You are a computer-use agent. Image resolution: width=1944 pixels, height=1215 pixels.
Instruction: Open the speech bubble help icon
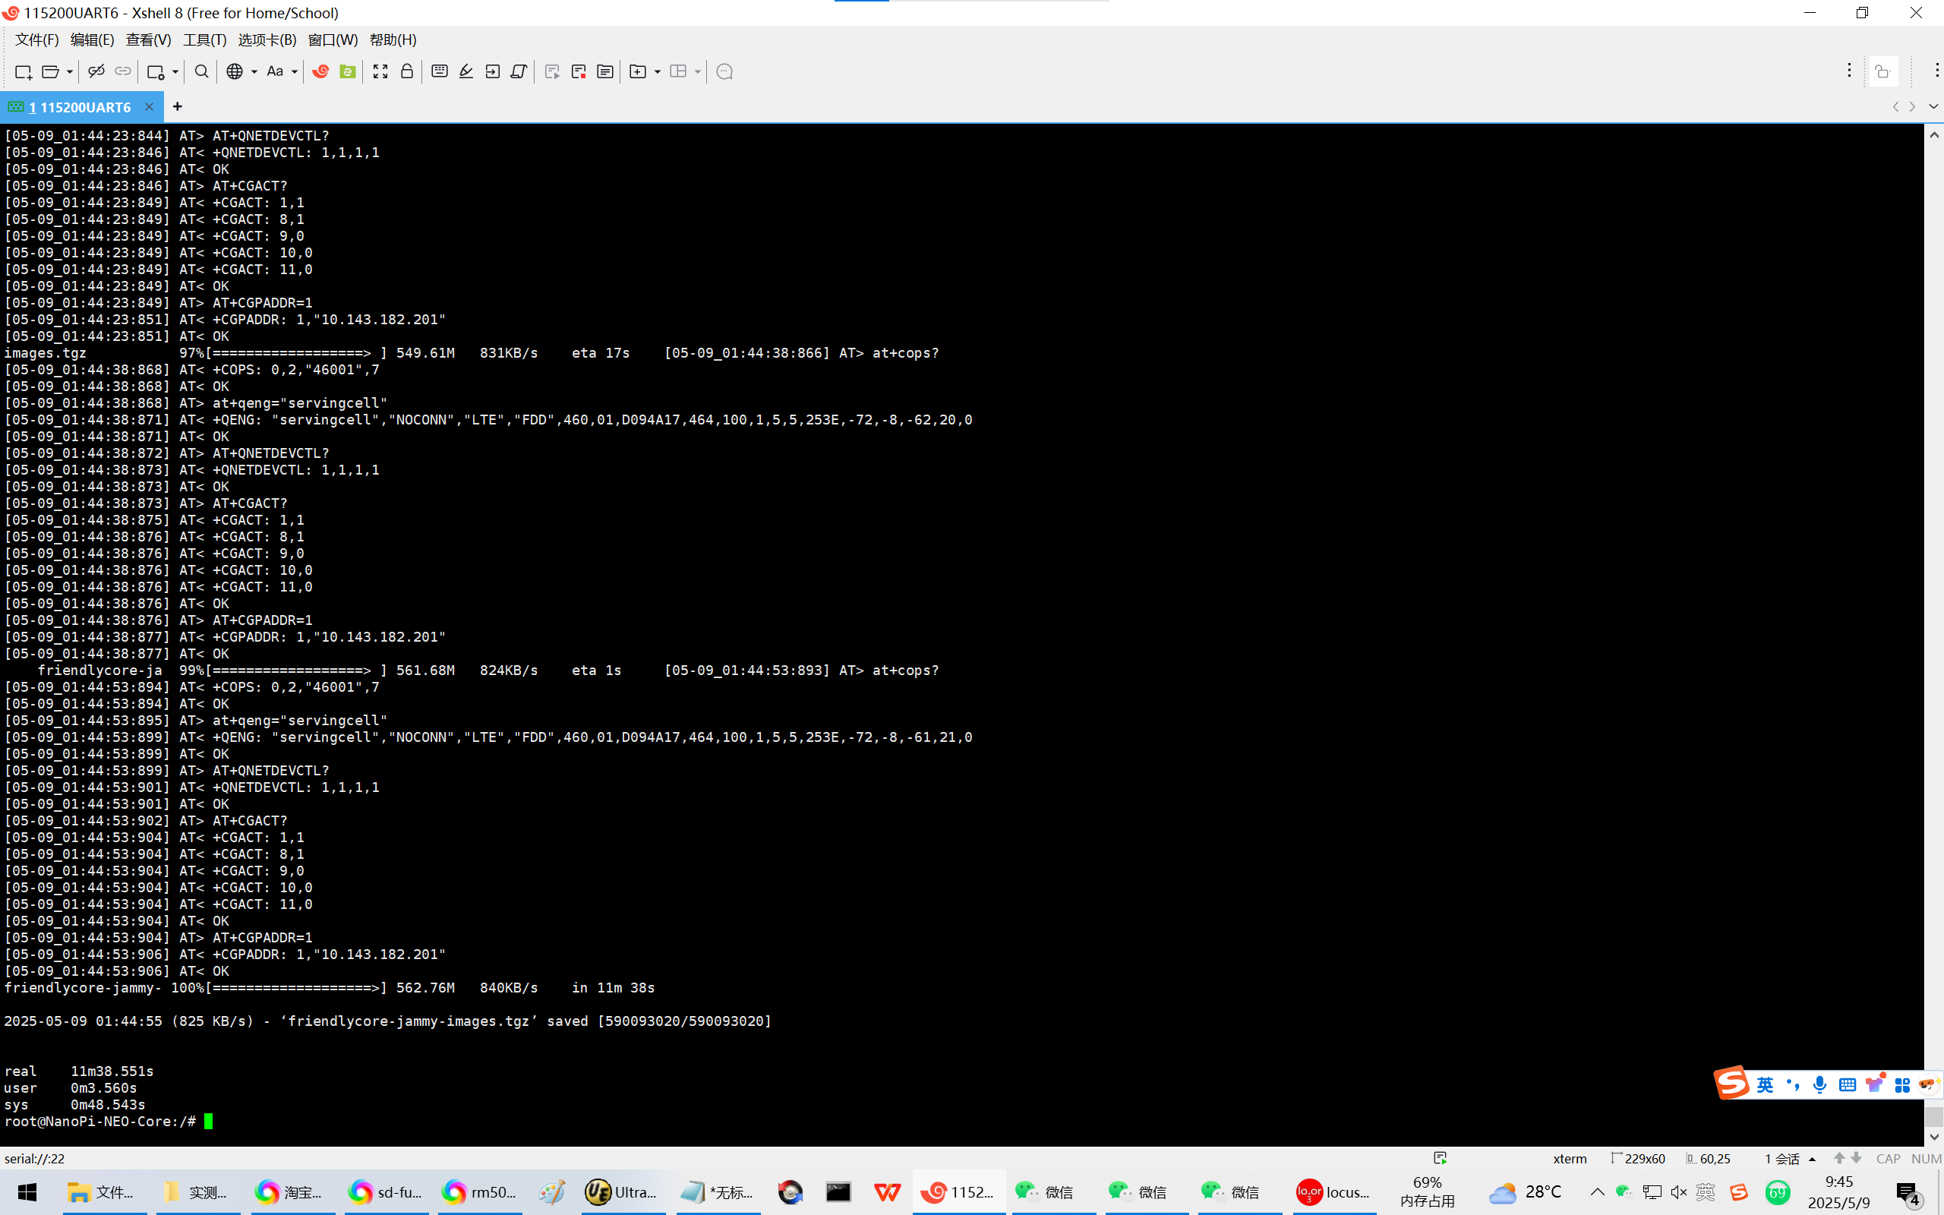[x=724, y=71]
